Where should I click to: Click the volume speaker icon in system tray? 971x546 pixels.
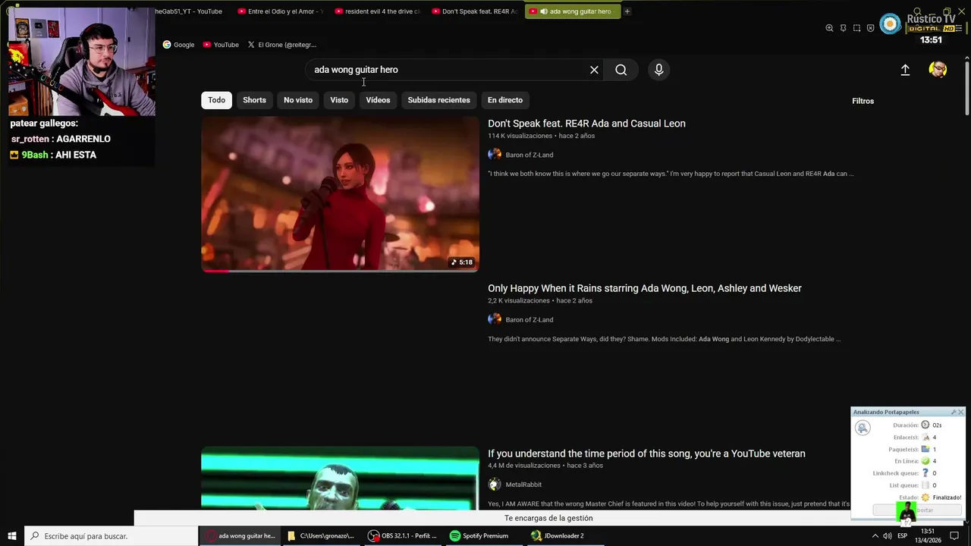(x=888, y=536)
